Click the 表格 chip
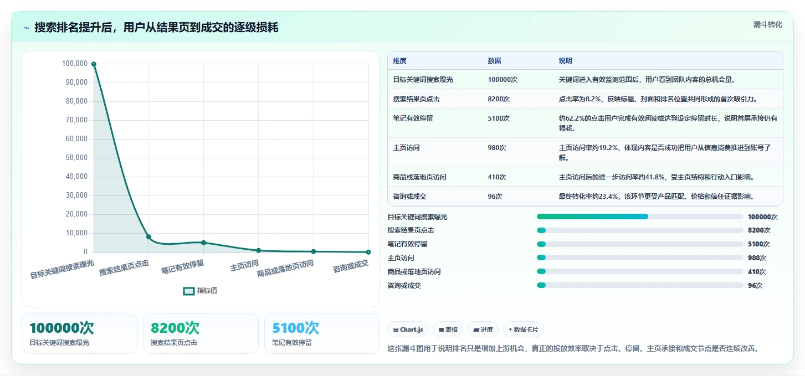Viewport: 805px width, 376px height. (448, 329)
